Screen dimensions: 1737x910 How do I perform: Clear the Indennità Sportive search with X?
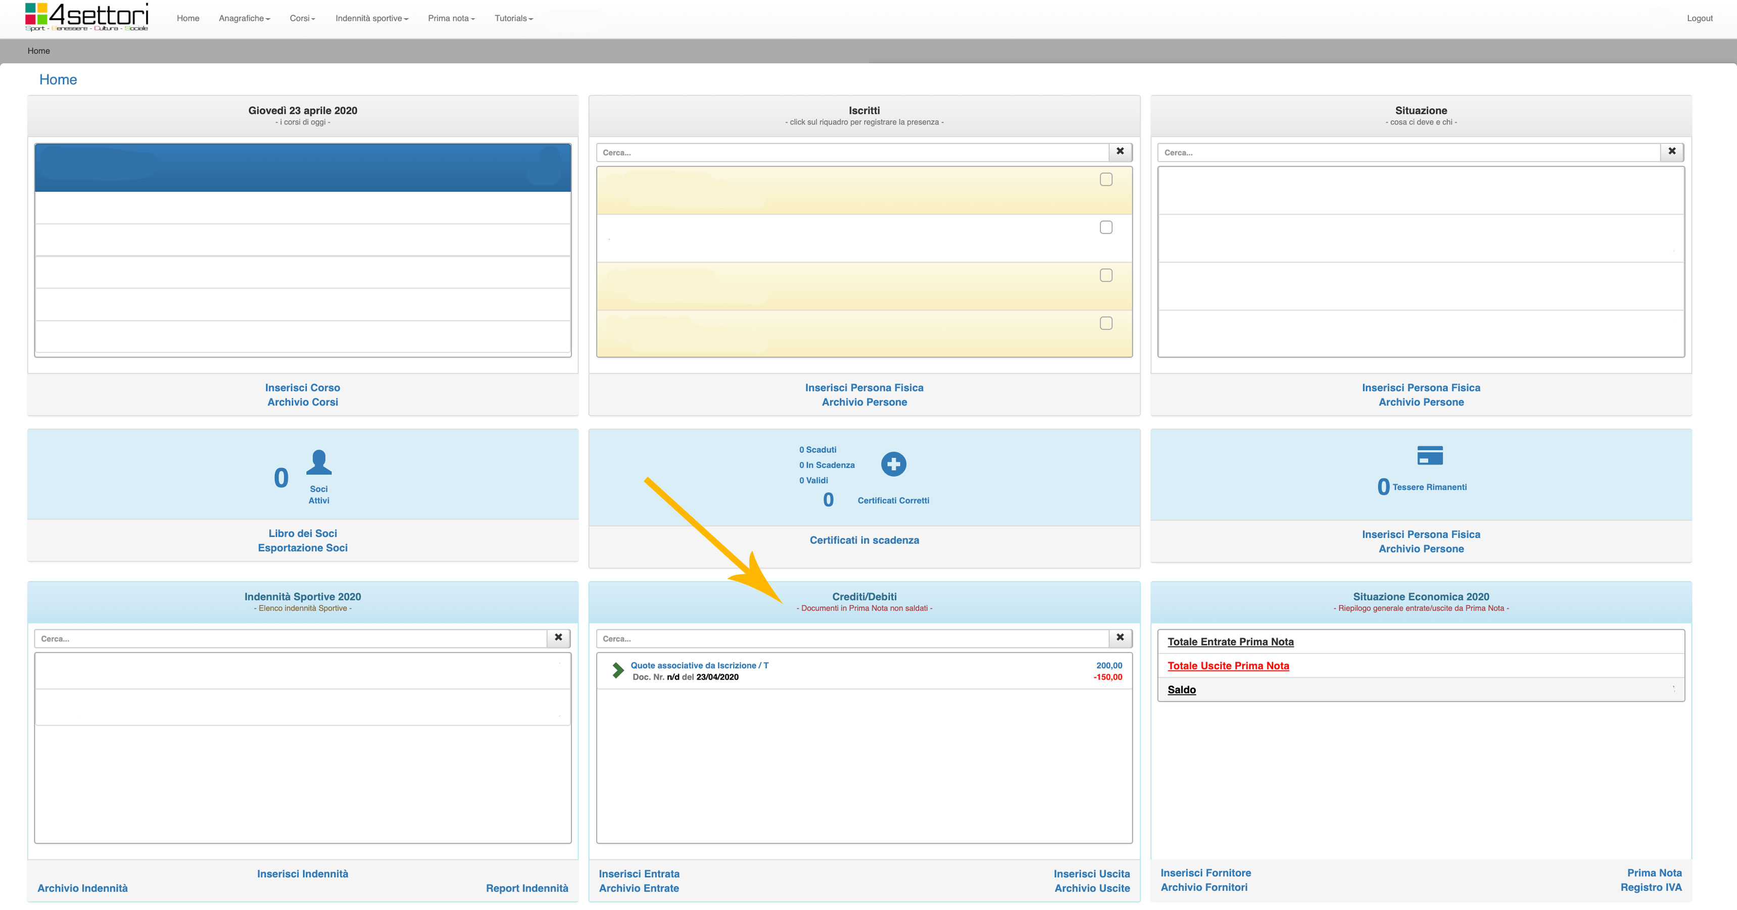(x=558, y=638)
